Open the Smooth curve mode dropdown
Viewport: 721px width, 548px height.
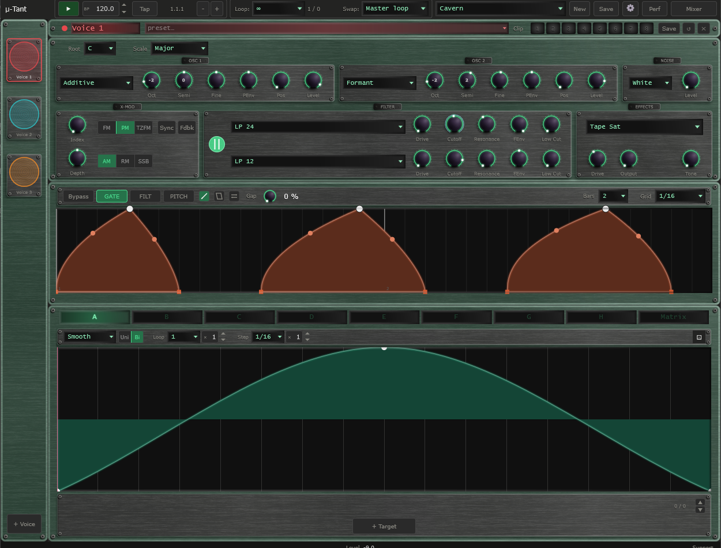pyautogui.click(x=90, y=337)
